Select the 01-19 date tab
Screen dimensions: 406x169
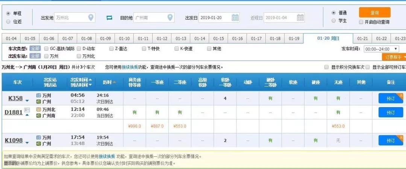click(x=294, y=39)
